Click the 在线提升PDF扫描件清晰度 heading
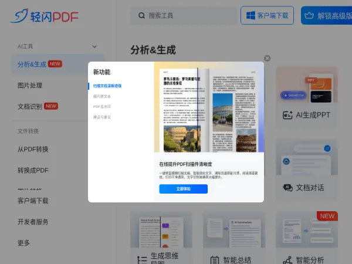Viewport: 352px width, 264px height. pos(185,164)
